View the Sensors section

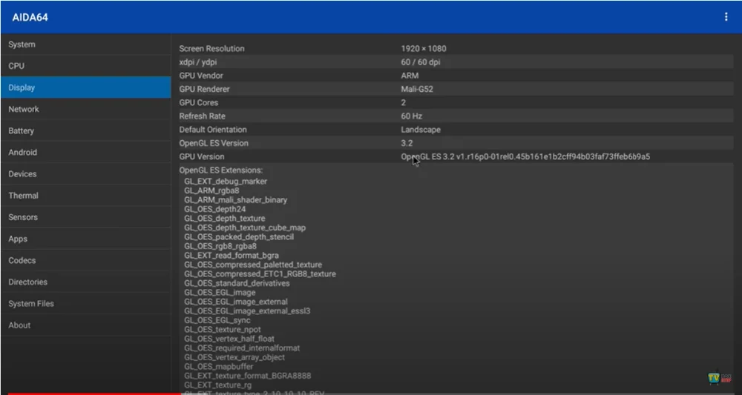pyautogui.click(x=85, y=217)
